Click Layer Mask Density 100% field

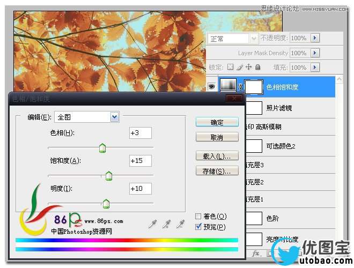(x=300, y=53)
